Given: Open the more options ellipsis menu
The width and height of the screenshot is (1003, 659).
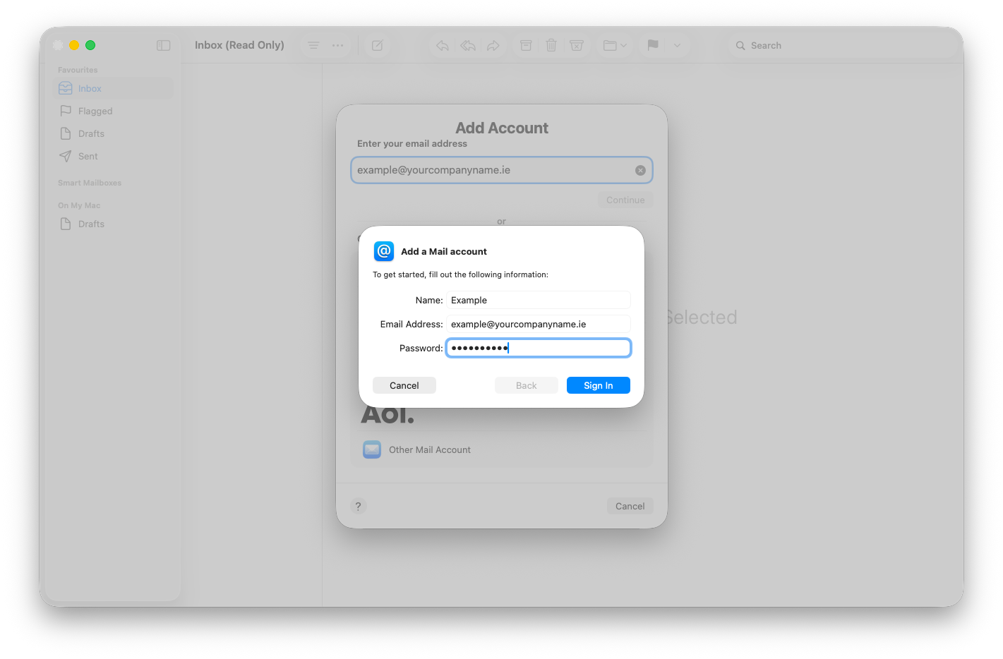Looking at the screenshot, I should pos(338,45).
